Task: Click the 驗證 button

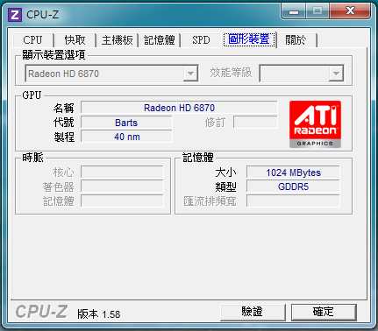Action: click(253, 312)
